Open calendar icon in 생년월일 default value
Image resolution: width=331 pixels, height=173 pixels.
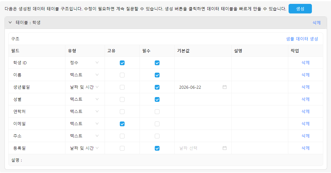225,87
